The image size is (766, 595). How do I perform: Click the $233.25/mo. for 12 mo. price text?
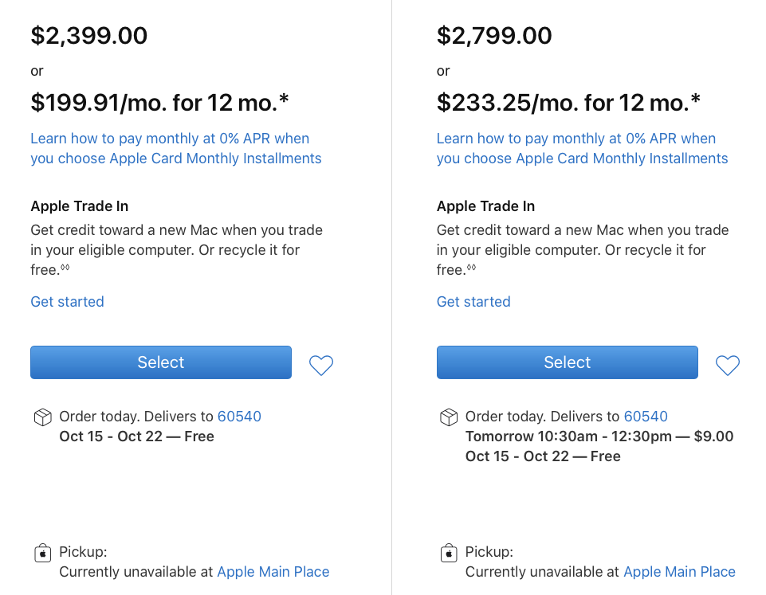[568, 103]
